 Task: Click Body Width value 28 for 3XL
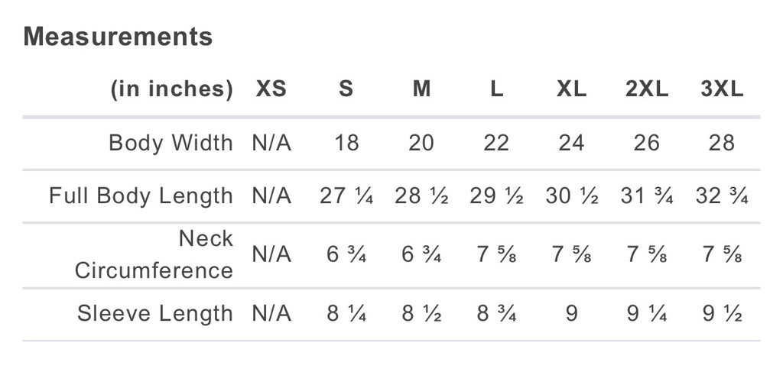coord(722,143)
